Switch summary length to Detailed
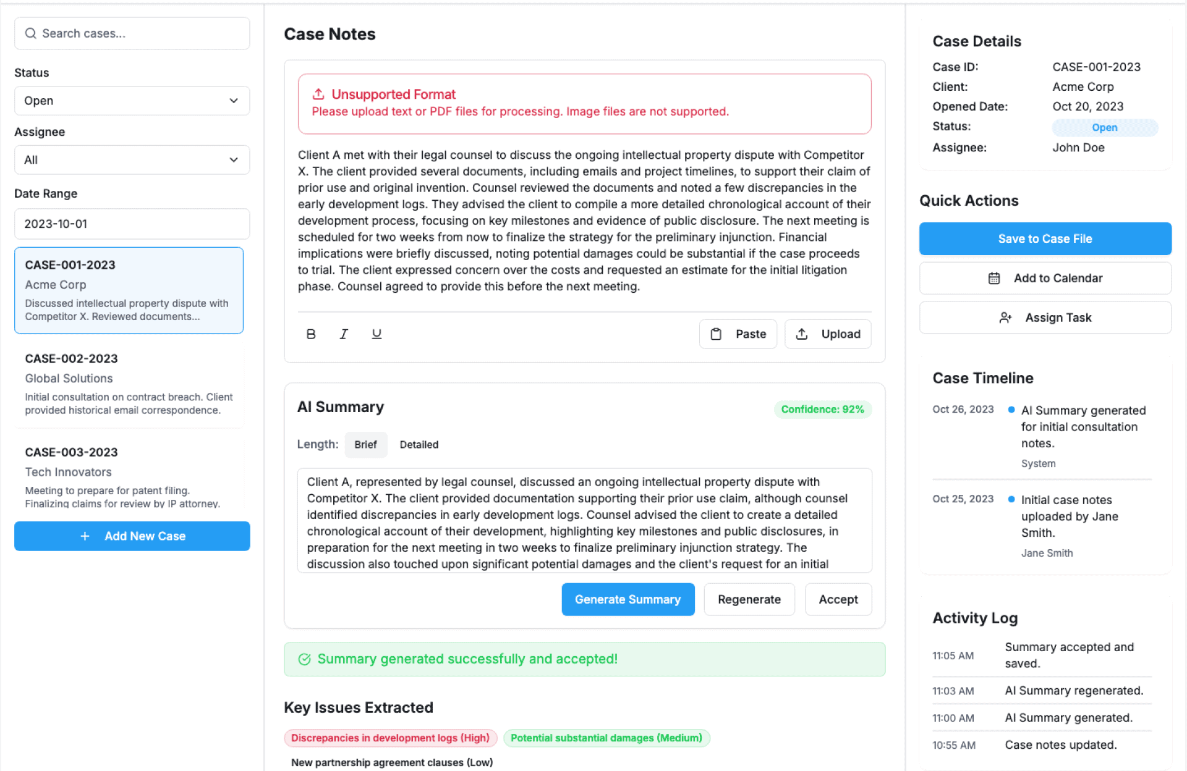This screenshot has height=771, width=1187. [419, 445]
